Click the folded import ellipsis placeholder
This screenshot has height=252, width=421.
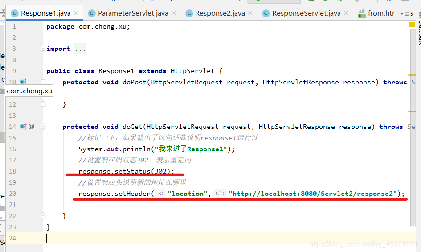[x=80, y=49]
